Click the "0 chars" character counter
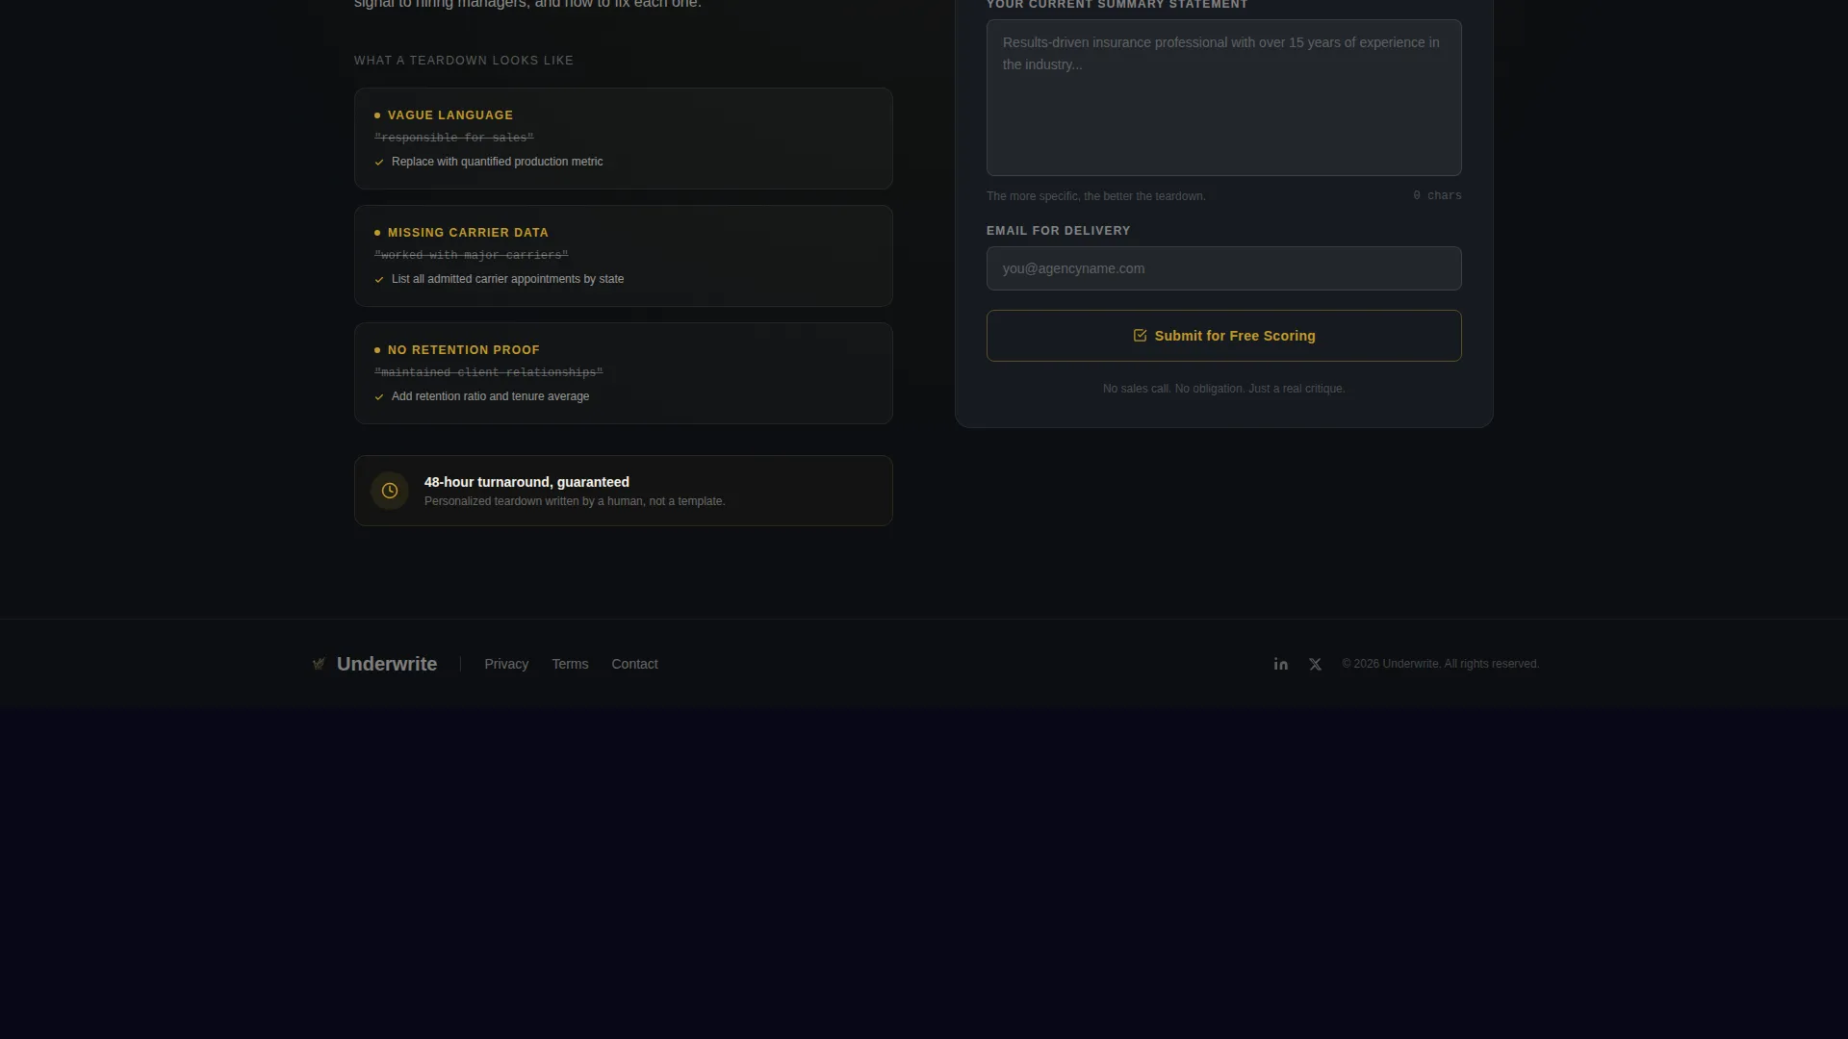This screenshot has height=1039, width=1848. click(x=1437, y=195)
